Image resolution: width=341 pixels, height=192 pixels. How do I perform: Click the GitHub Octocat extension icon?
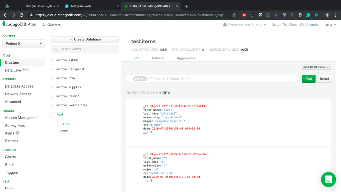pos(284,15)
